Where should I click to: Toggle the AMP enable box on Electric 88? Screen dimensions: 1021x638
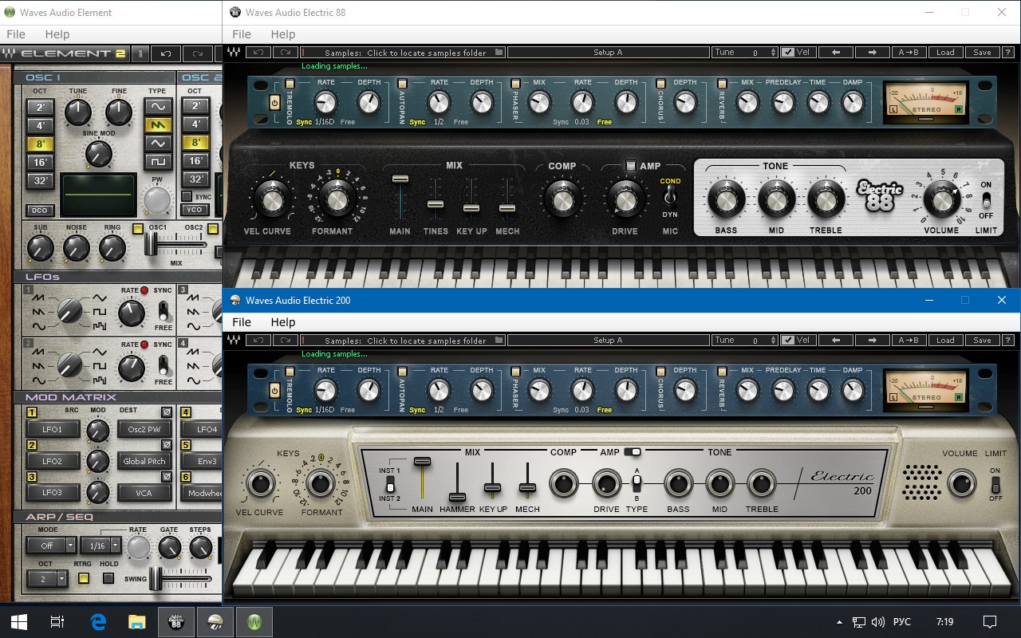tap(630, 166)
